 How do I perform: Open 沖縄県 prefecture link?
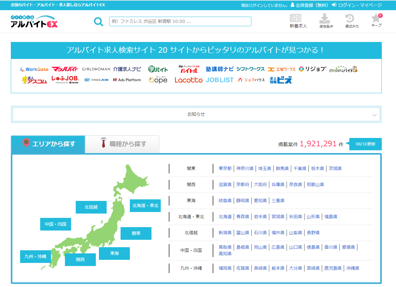353,268
